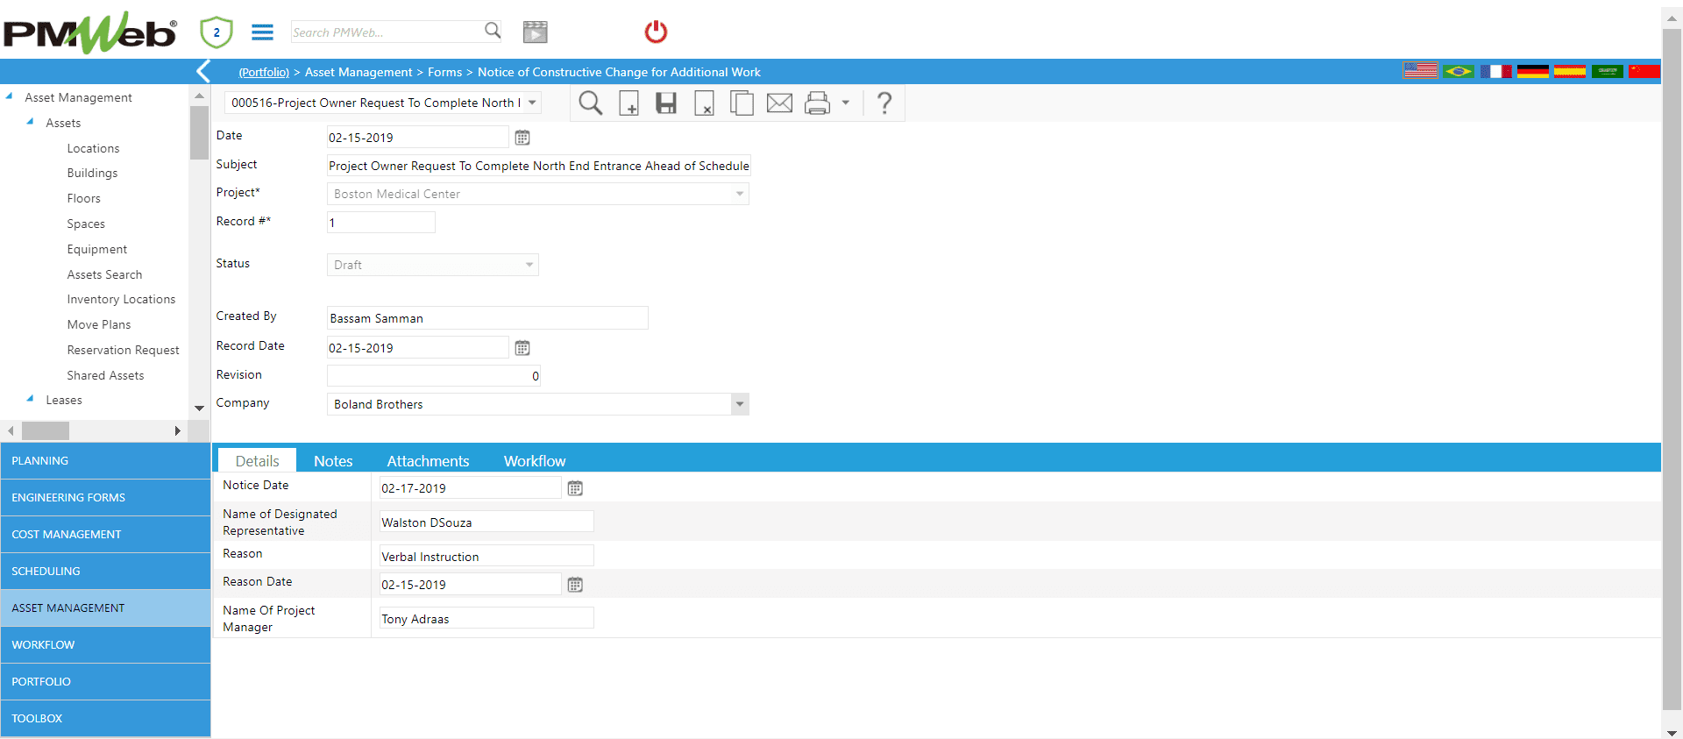Switch language with the French flag
Screen dimensions: 1683x739
[x=1496, y=71]
